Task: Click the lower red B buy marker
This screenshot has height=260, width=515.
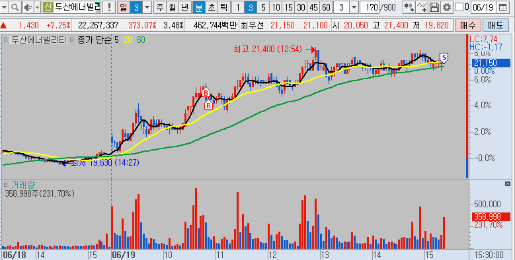Action: click(208, 106)
